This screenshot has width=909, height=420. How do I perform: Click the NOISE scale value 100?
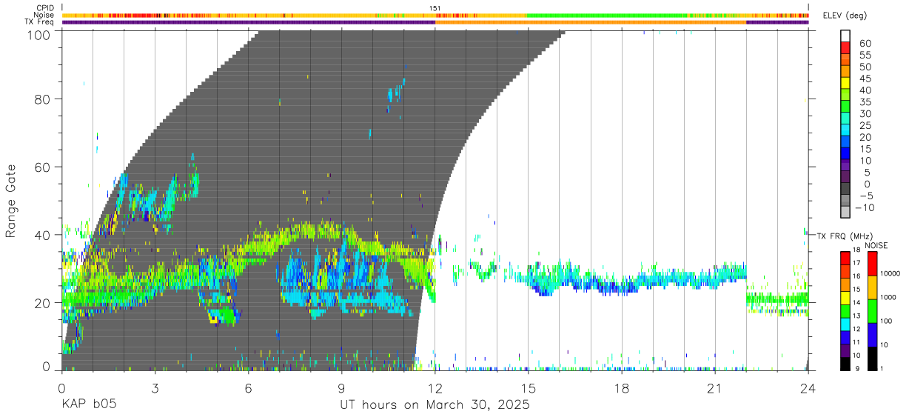(888, 321)
